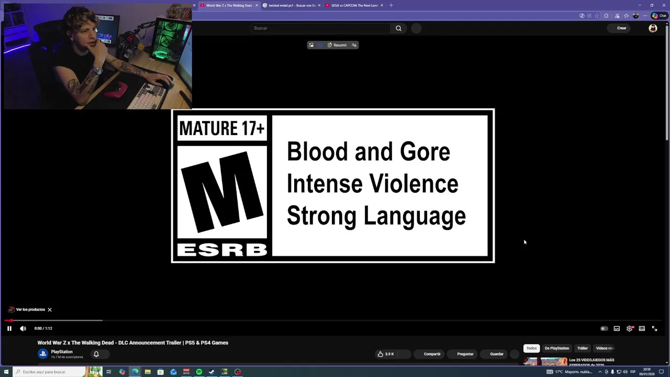Image resolution: width=670 pixels, height=377 pixels.
Task: Open the PlayStation channel avatar
Action: [x=43, y=354]
